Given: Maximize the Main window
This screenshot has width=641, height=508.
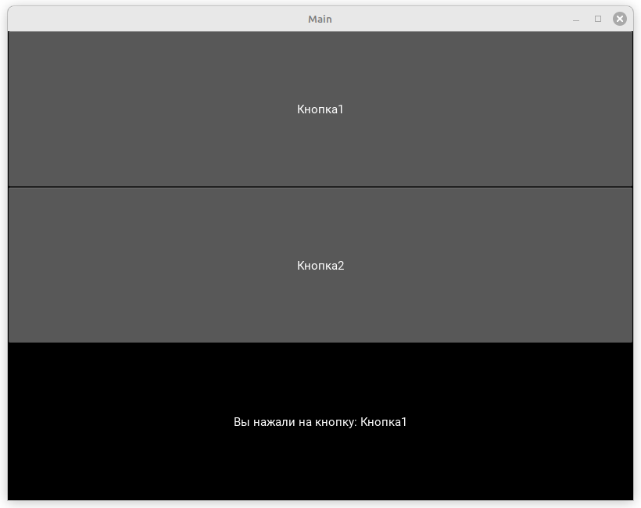Looking at the screenshot, I should click(598, 19).
